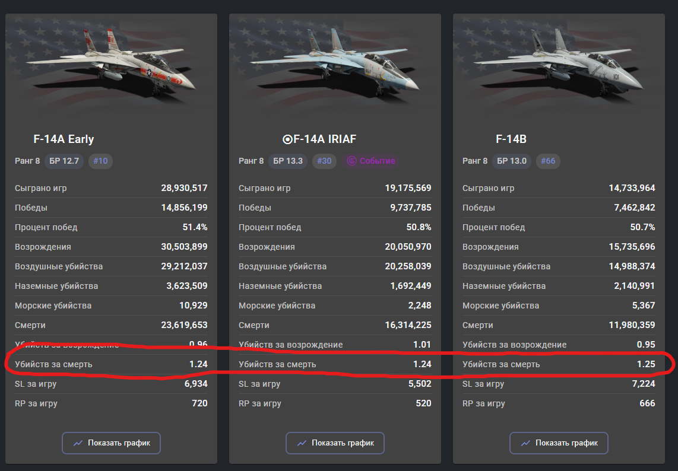
Task: Click the F-14B title text
Action: pyautogui.click(x=511, y=139)
